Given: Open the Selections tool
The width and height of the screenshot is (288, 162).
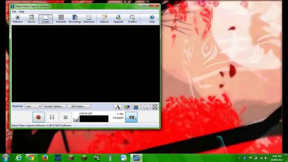Looking at the screenshot, I should [x=89, y=19].
